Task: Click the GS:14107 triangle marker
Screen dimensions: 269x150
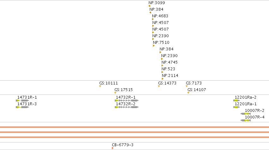Action: tap(188, 93)
